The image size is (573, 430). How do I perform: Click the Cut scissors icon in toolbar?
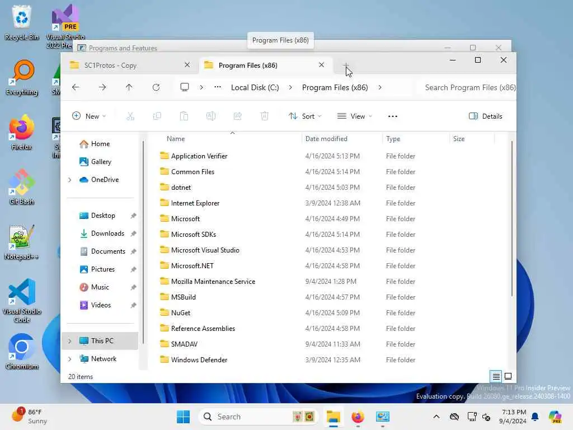click(x=130, y=116)
